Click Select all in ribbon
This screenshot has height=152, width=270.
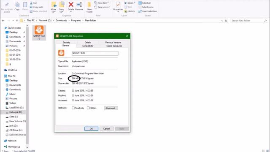(145, 3)
